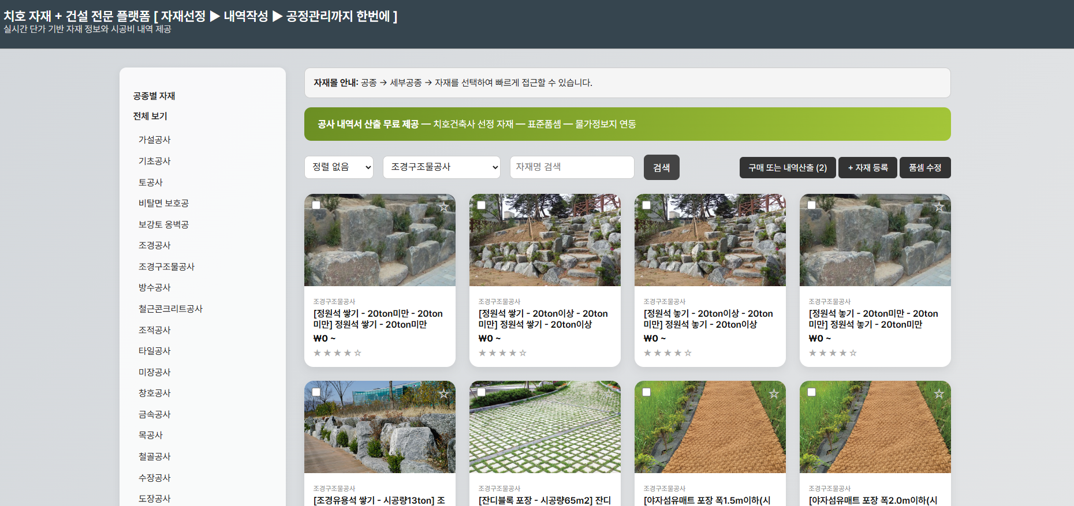Click favorite star on 야자섬유매트 폭1.5m card

[x=774, y=393]
